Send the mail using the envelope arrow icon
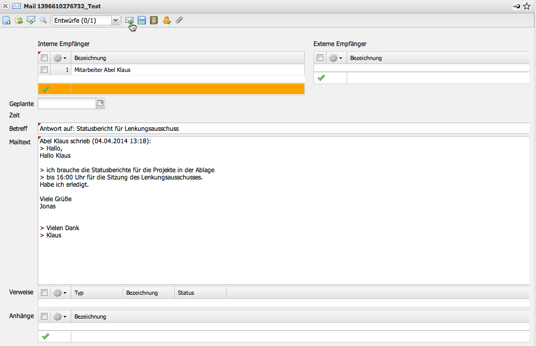Image resolution: width=536 pixels, height=346 pixels. point(129,20)
